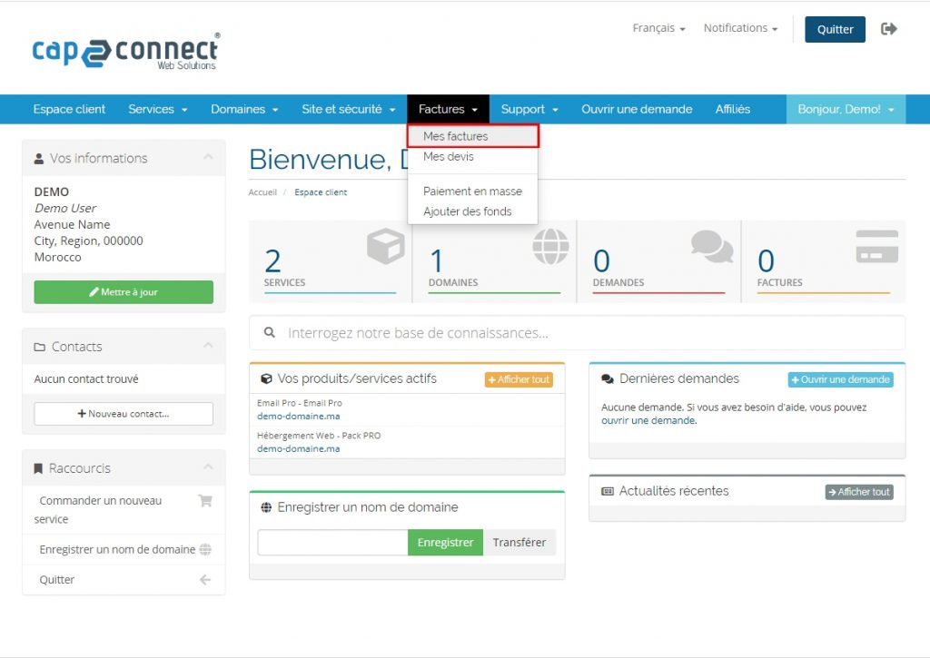Click the logout arrow icon beside Quitter
The image size is (930, 658).
coord(889,29)
